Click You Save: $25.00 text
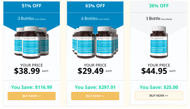Screen dimensions: 190x109 click(159, 87)
